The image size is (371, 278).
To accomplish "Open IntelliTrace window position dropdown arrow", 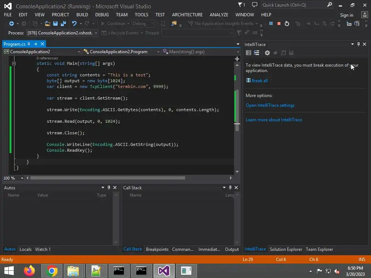I will (x=352, y=44).
